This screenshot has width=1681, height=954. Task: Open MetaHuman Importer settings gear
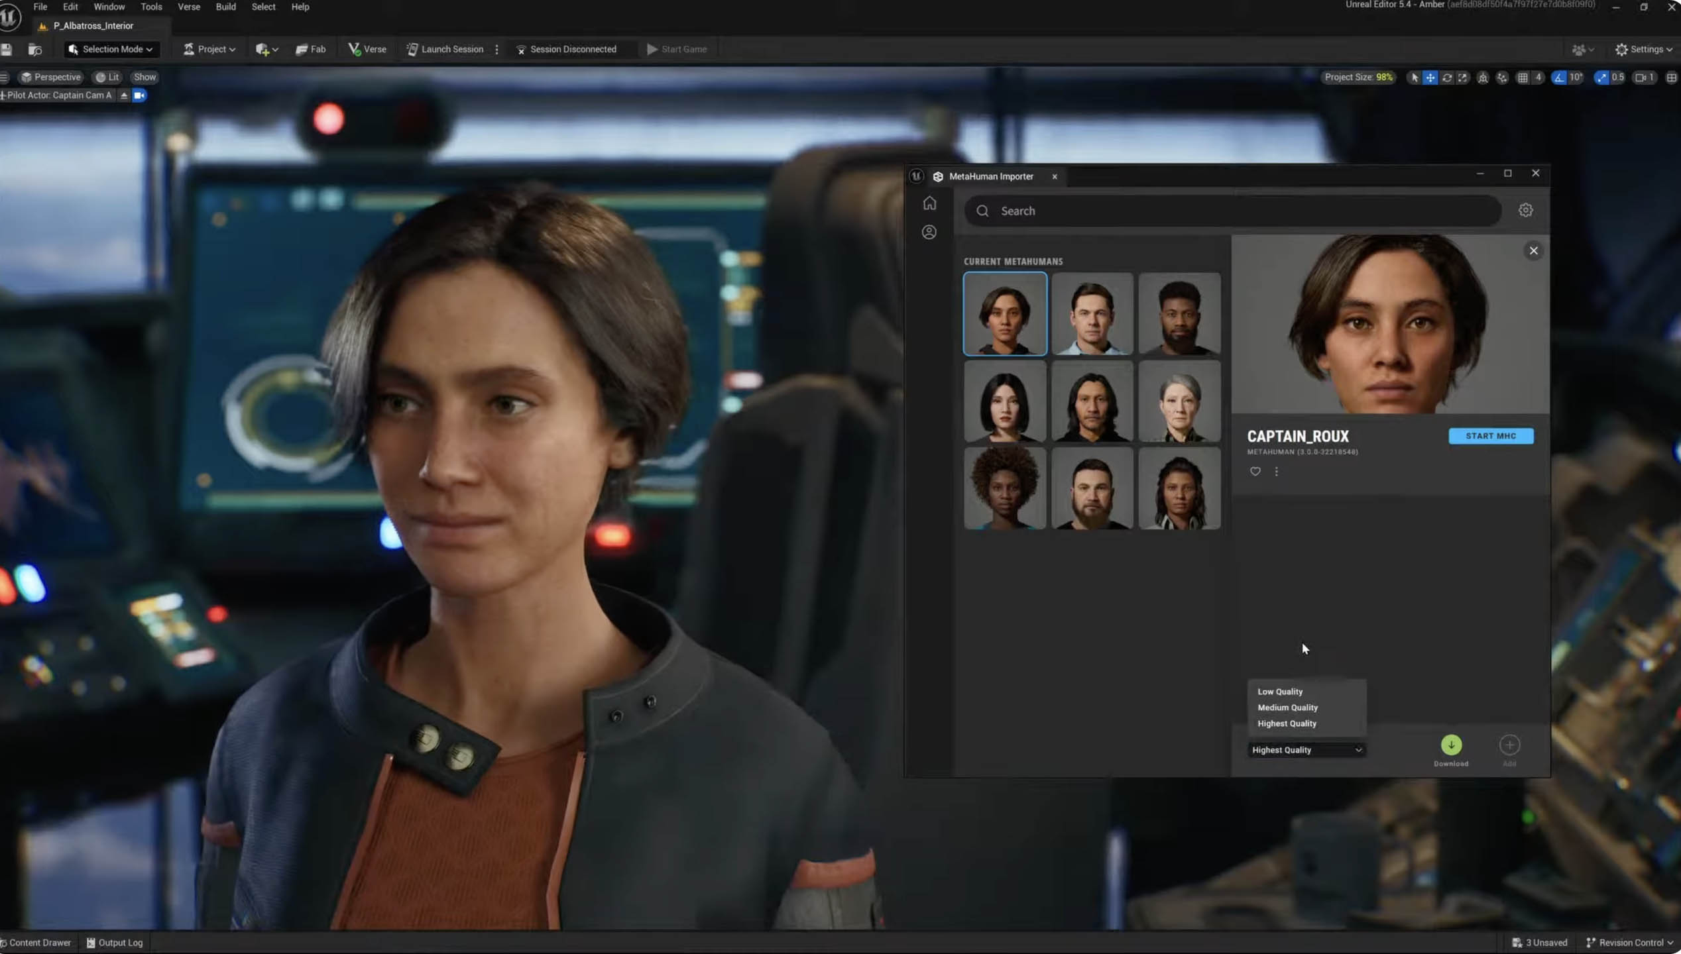pyautogui.click(x=1525, y=211)
